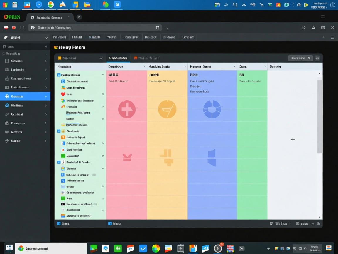The width and height of the screenshot is (338, 254).
Task: Click the browser address bar field
Action: (x=96, y=28)
